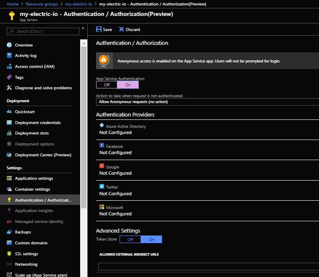Click the Overview globe icon
The image size is (319, 277).
click(9, 45)
